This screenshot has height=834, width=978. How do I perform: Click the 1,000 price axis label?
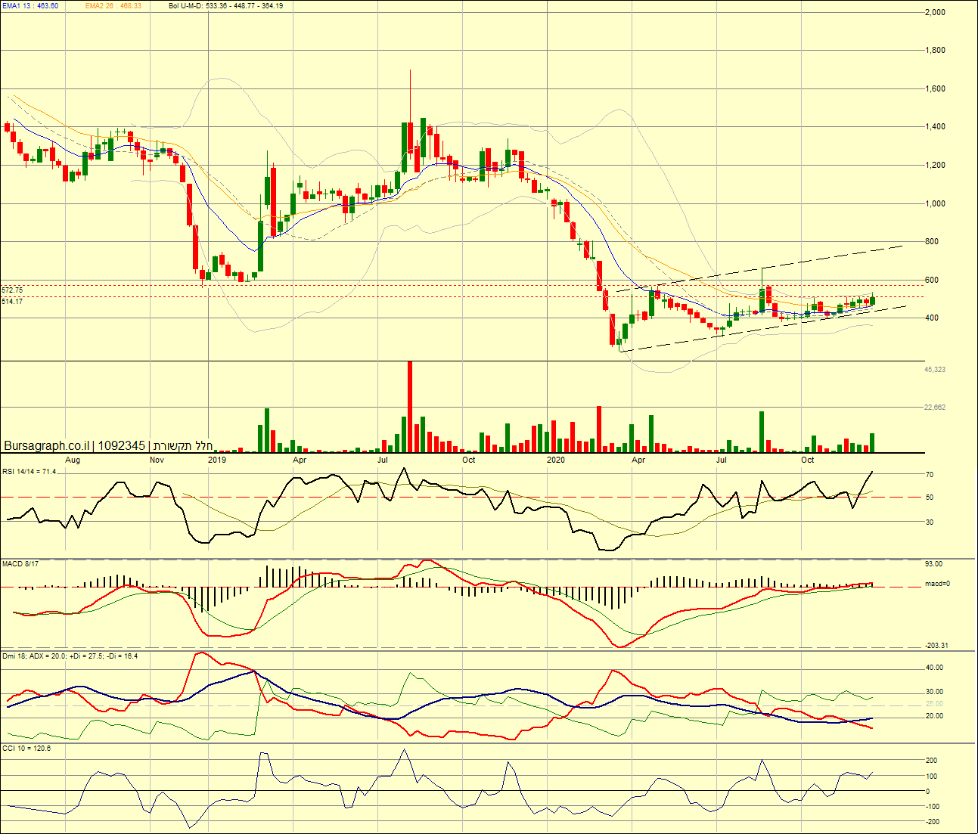[x=935, y=203]
